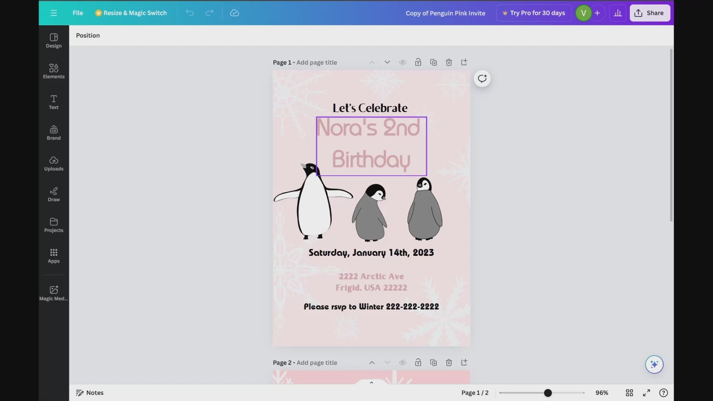Click the redo arrow

pos(209,13)
